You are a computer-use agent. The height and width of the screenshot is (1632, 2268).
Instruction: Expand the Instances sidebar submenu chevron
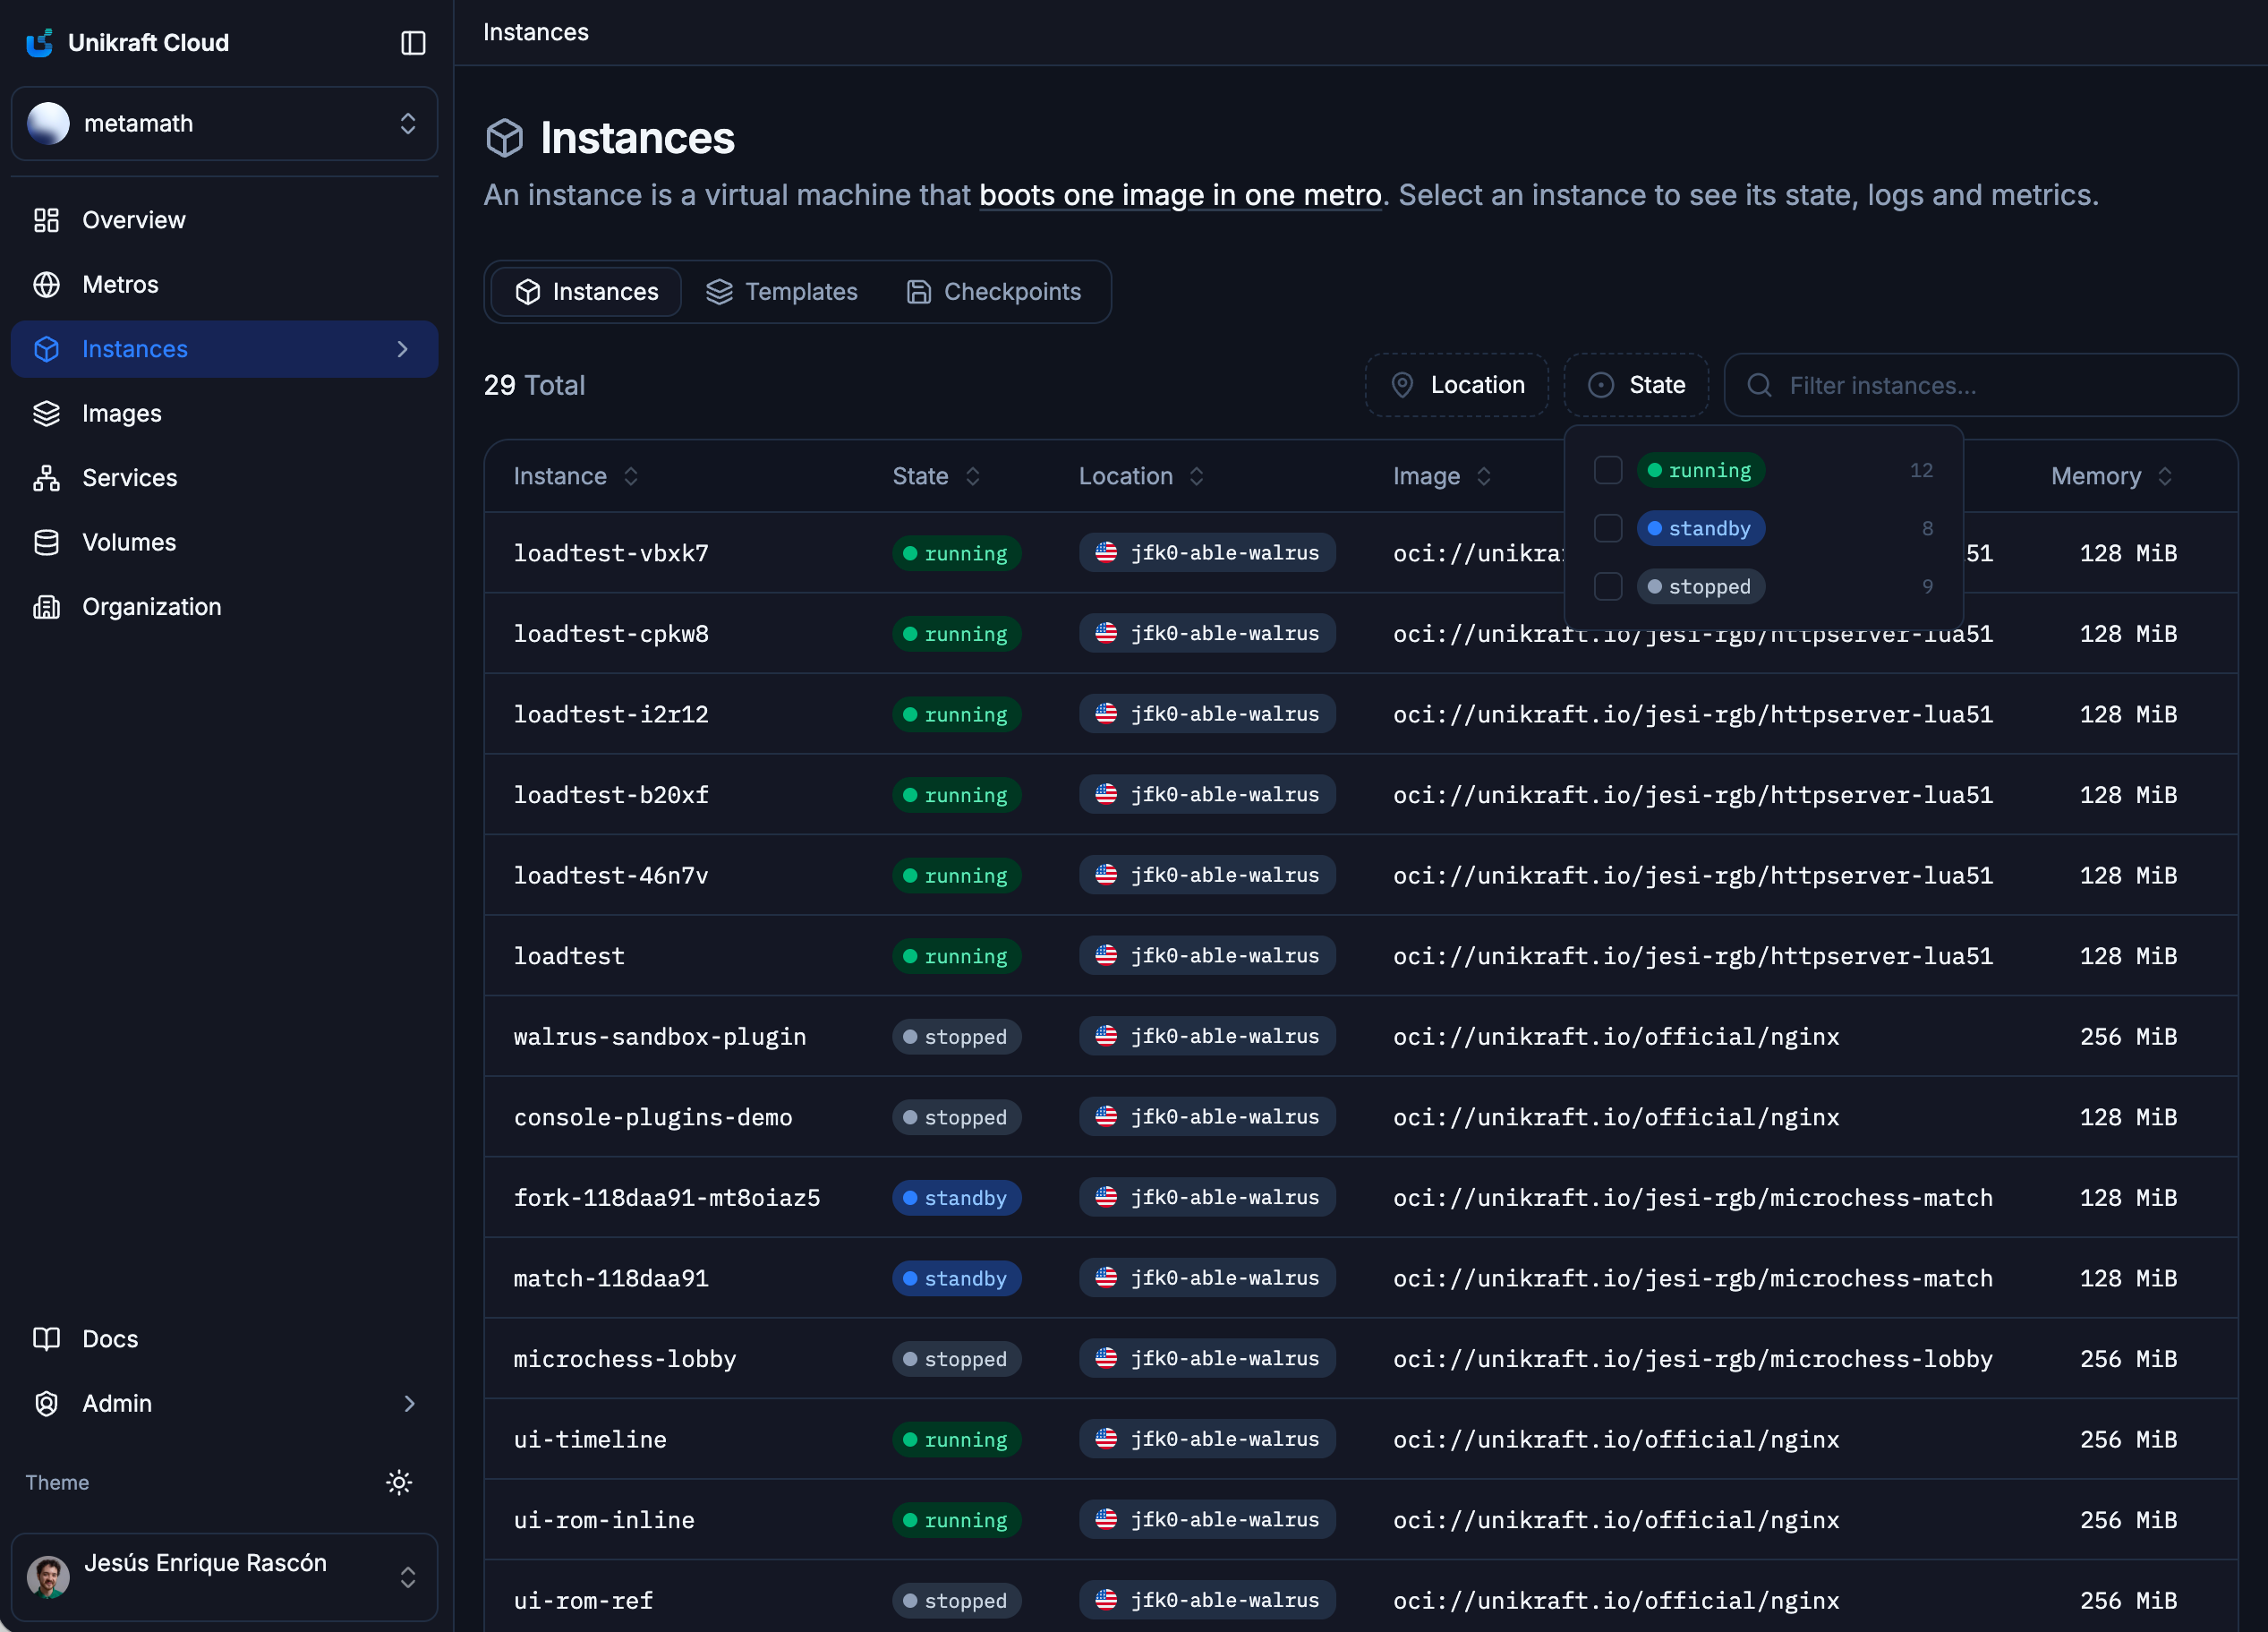(x=403, y=349)
